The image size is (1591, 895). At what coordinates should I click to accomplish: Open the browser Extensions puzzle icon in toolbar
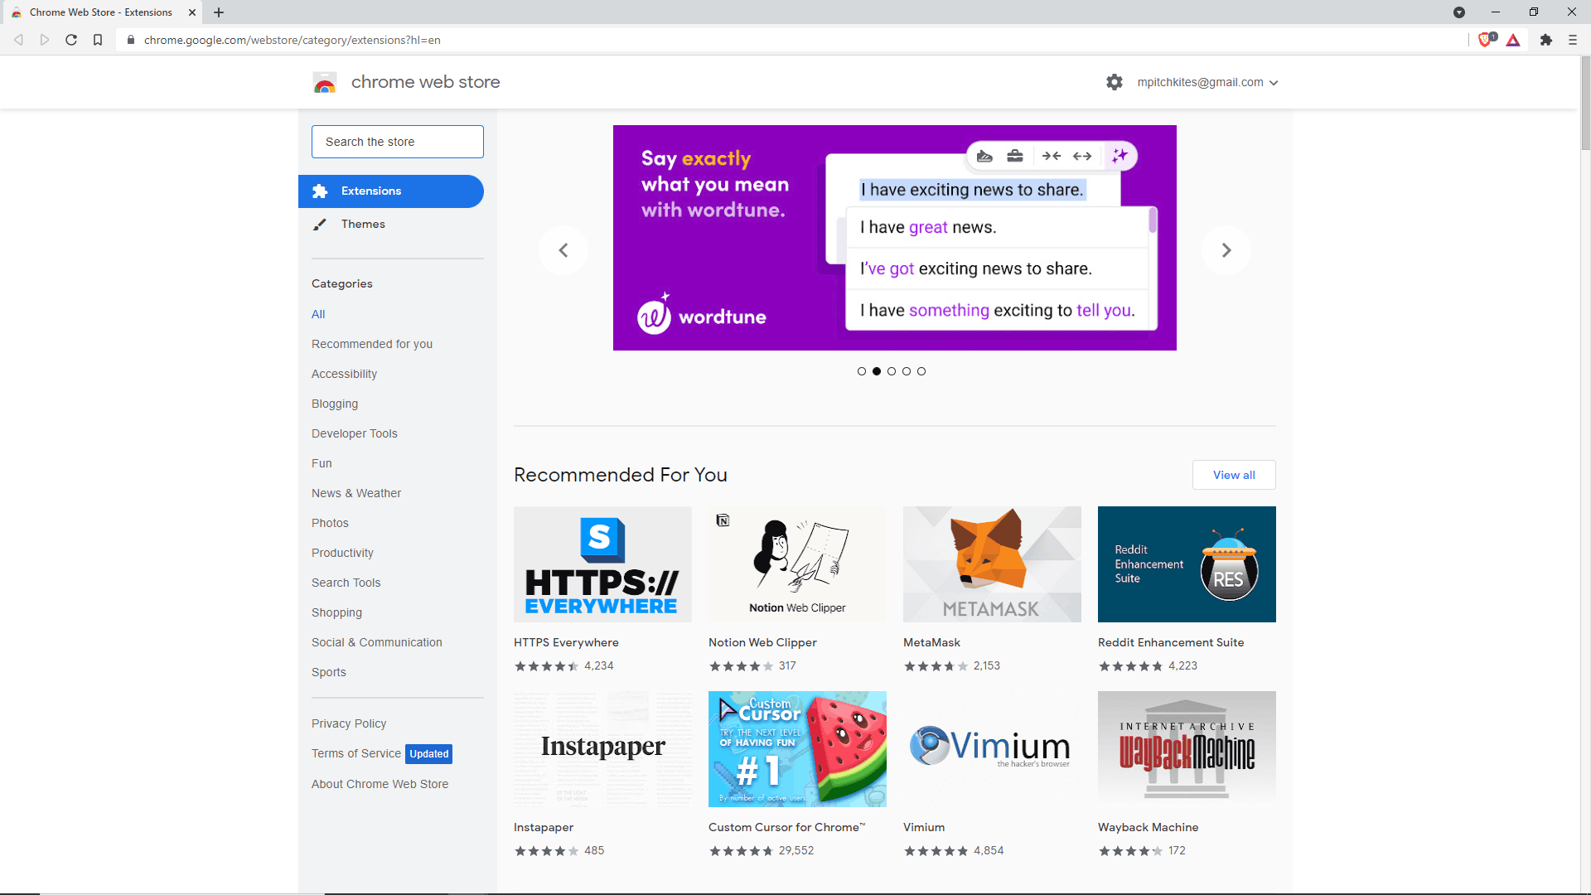pos(1546,40)
